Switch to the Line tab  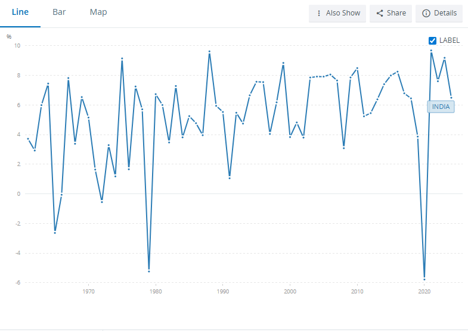coord(20,13)
